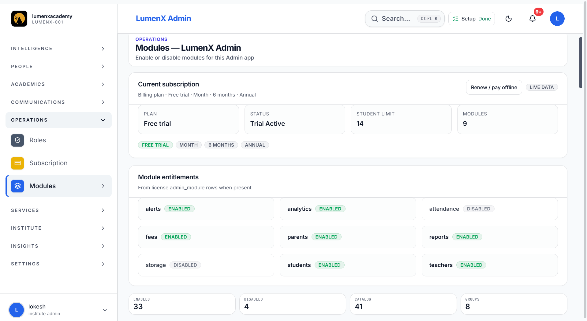Click lokesh avatar in sidebar footer
The width and height of the screenshot is (587, 321).
click(17, 310)
